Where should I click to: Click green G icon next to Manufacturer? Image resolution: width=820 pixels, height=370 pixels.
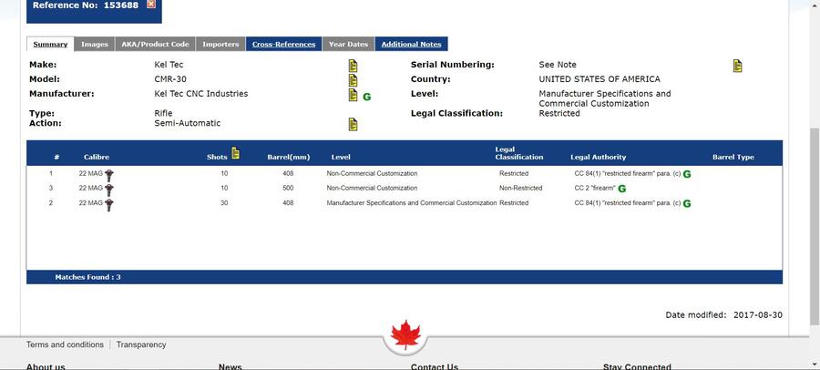point(366,97)
